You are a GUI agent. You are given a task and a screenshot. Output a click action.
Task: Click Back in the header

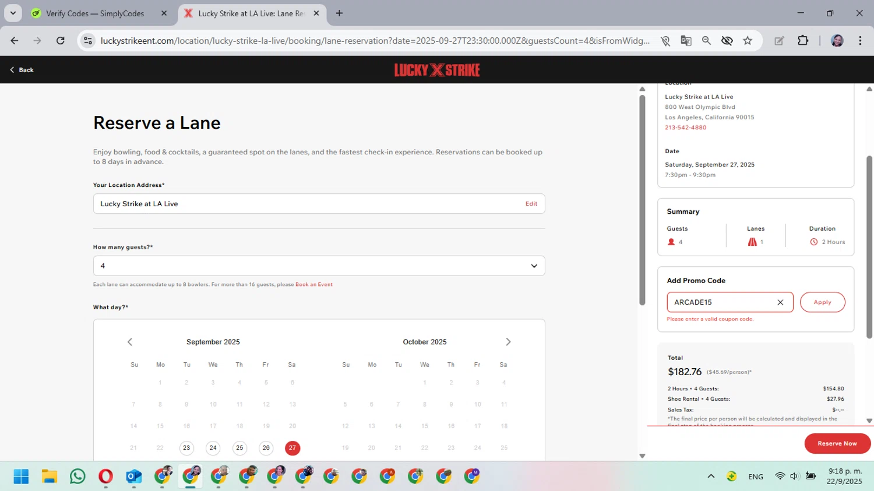pyautogui.click(x=22, y=70)
